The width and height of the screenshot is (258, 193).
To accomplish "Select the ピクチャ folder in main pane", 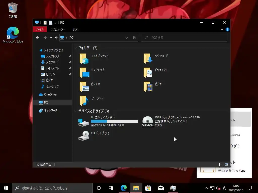I will 90,87.
